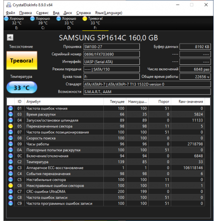217x221 pixels.
Task: Open the Вид menu
Action: coord(56,13)
